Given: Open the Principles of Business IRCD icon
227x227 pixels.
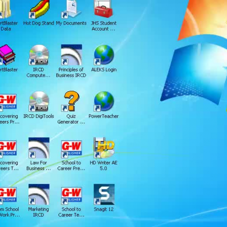Looking at the screenshot, I should point(71,55).
